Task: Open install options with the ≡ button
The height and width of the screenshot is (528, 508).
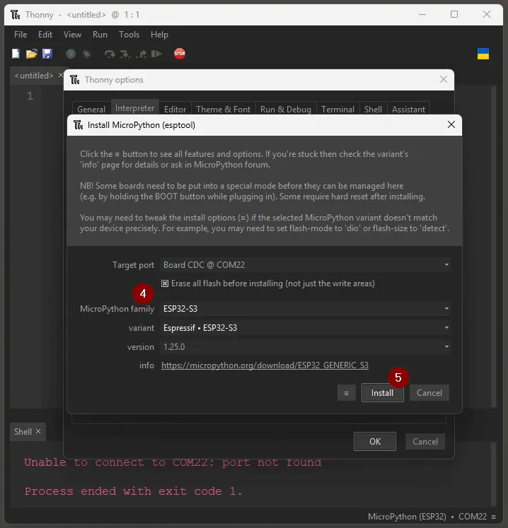Action: click(x=346, y=393)
